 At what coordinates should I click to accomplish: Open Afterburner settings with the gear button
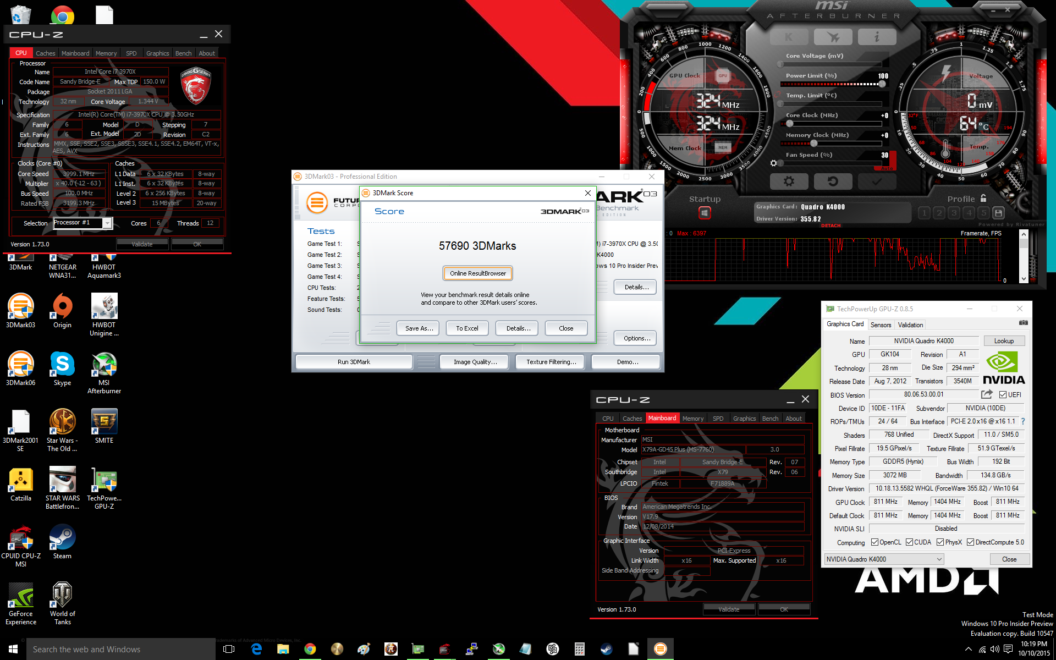pos(789,181)
